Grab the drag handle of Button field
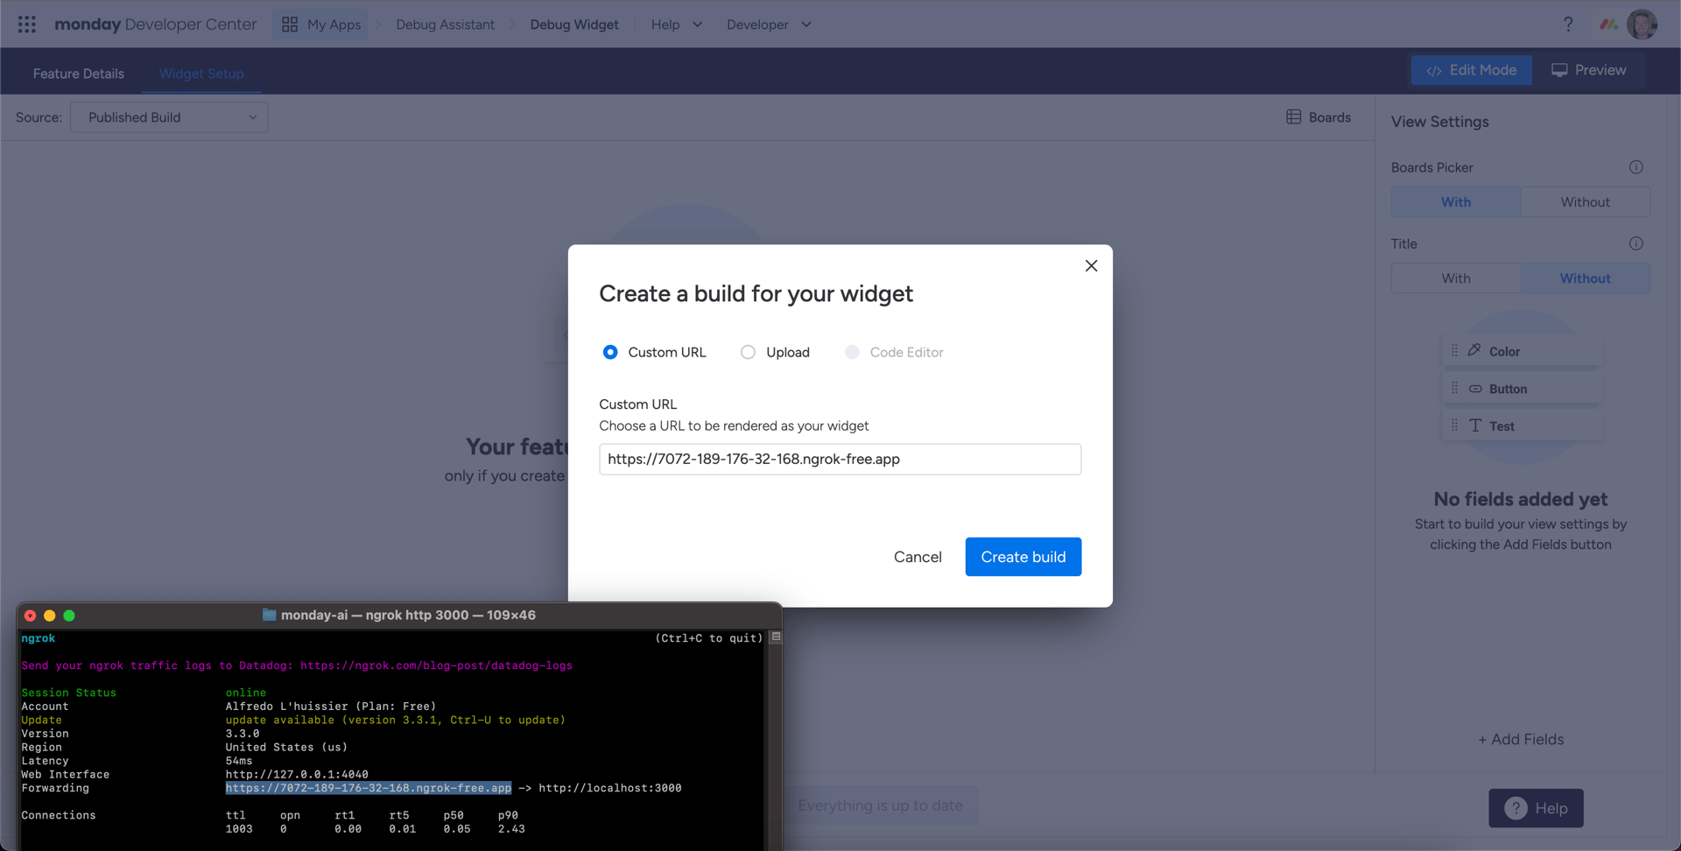1681x851 pixels. [x=1454, y=388]
